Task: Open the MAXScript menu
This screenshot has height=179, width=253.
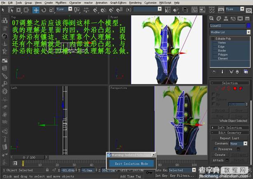Action: click(x=165, y=3)
